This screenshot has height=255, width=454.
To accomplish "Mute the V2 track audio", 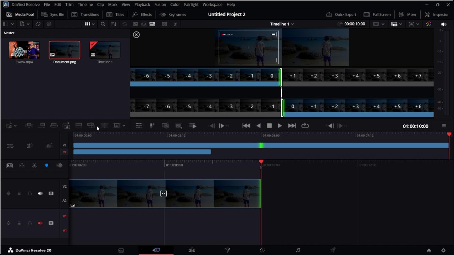I will [40, 193].
